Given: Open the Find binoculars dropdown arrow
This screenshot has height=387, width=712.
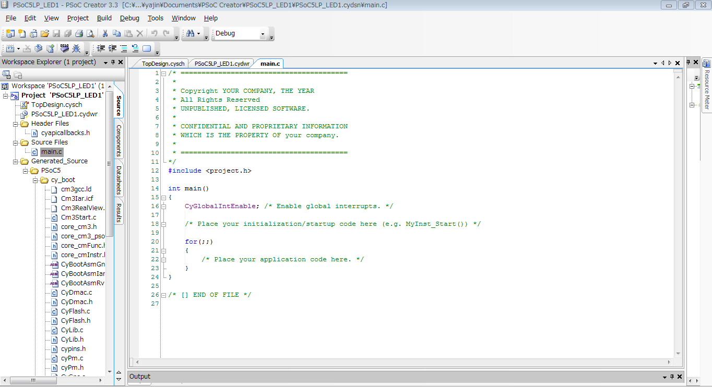Looking at the screenshot, I should (x=198, y=33).
